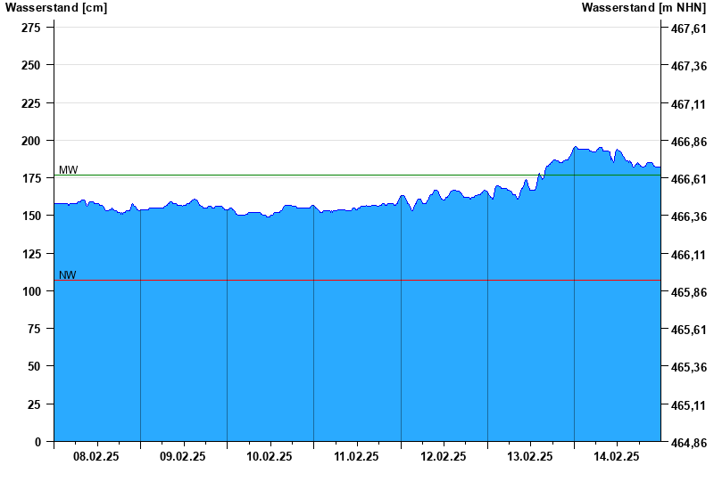The height and width of the screenshot is (490, 714).
Task: Click the 466,61 value on the right axis
Action: 688,180
